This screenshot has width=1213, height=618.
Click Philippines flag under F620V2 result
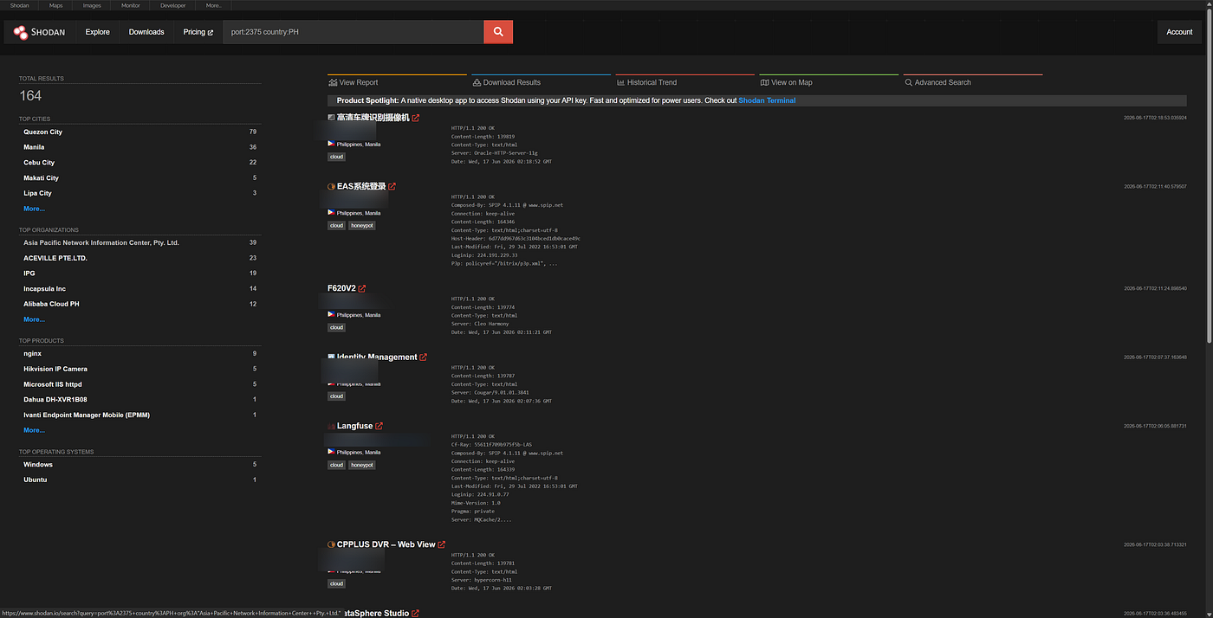[x=331, y=314]
